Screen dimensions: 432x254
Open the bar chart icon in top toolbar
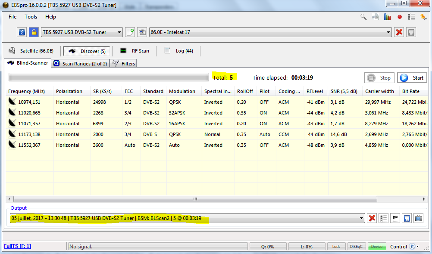(x=387, y=17)
